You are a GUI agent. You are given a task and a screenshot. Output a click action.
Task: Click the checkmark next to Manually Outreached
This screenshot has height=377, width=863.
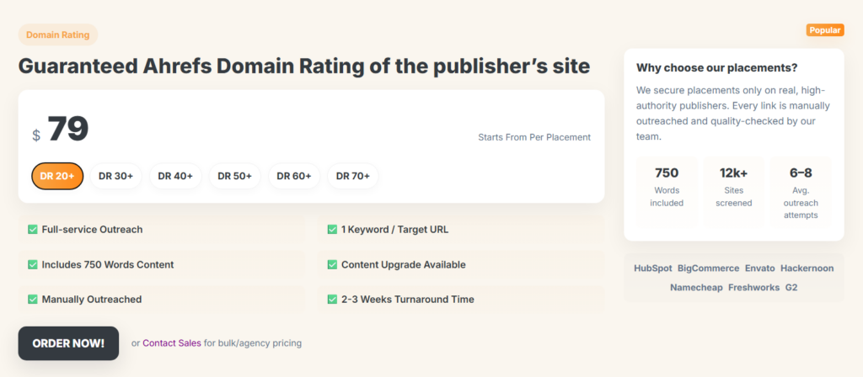33,299
